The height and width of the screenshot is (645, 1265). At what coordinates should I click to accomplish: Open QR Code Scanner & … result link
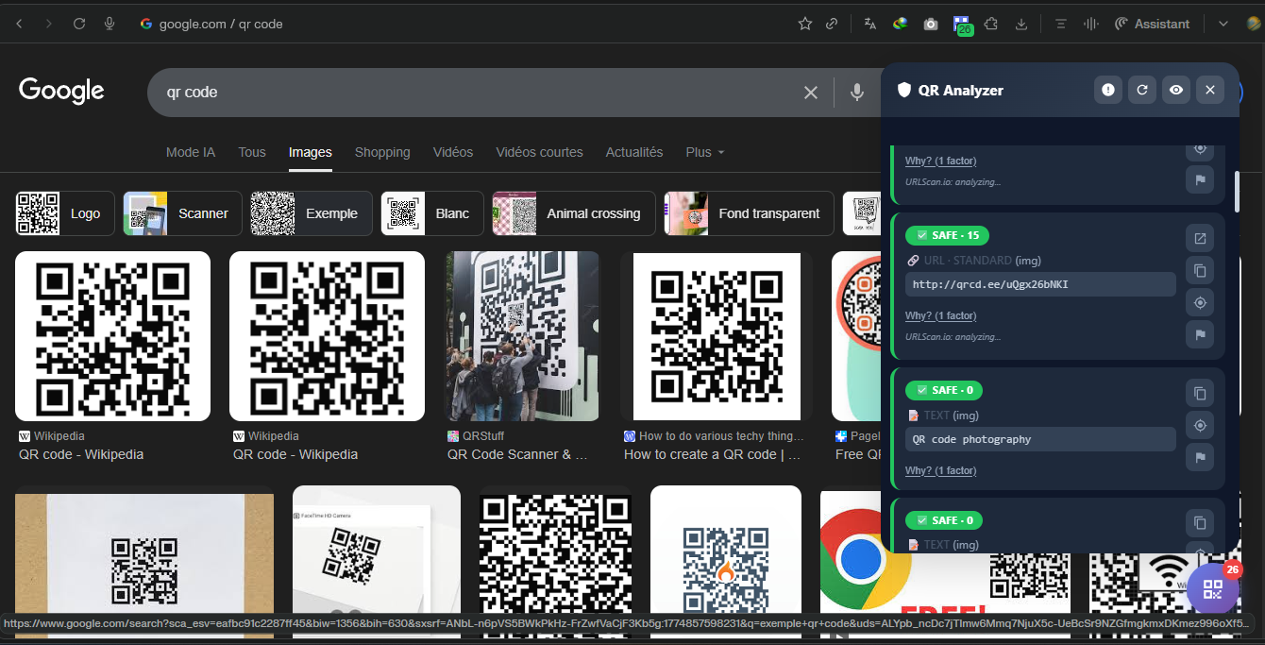tap(517, 454)
